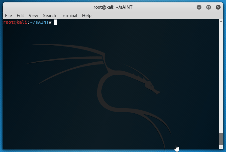The image size is (226, 152).
Task: Open the Search menu
Action: click(x=49, y=15)
